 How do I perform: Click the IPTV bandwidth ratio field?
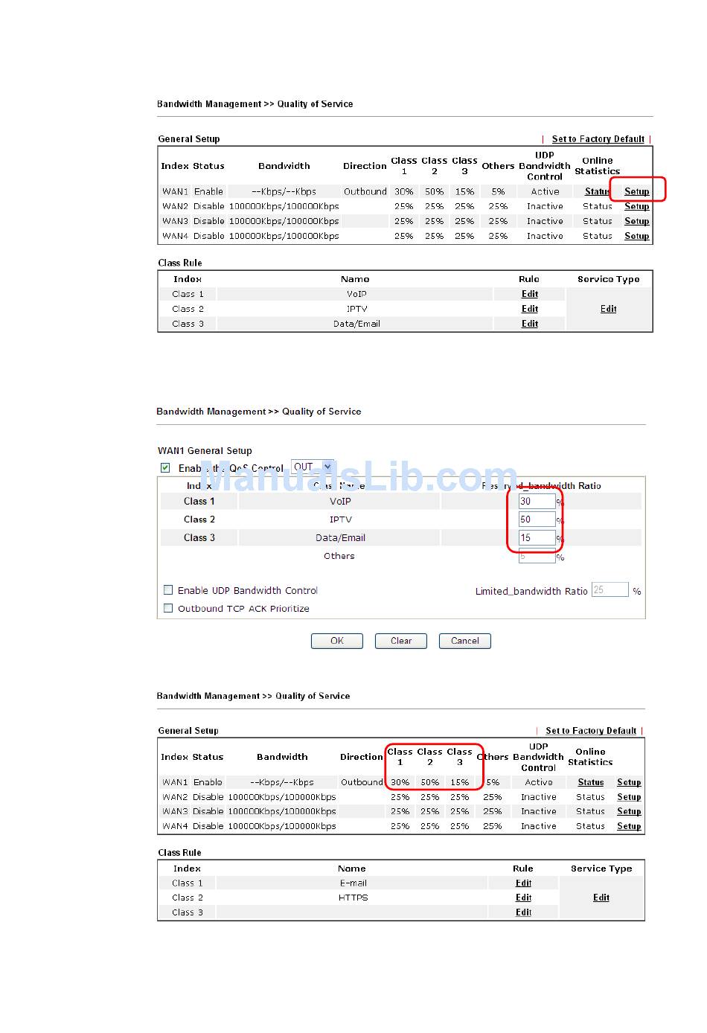pyautogui.click(x=537, y=519)
